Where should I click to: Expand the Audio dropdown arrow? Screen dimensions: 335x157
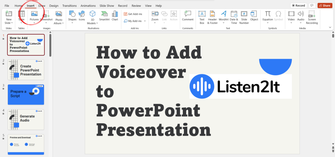coord(301,23)
